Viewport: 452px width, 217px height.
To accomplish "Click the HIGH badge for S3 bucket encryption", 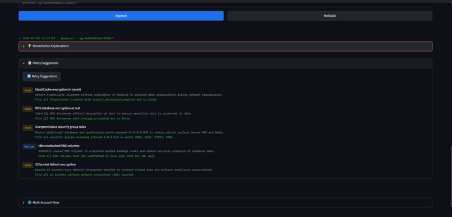I will click(x=27, y=165).
